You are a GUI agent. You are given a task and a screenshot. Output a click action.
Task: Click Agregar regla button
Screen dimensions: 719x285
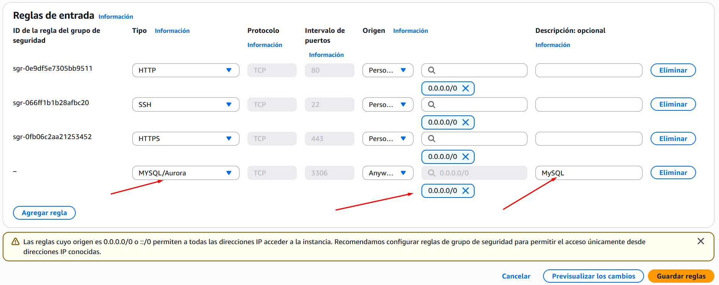click(44, 213)
